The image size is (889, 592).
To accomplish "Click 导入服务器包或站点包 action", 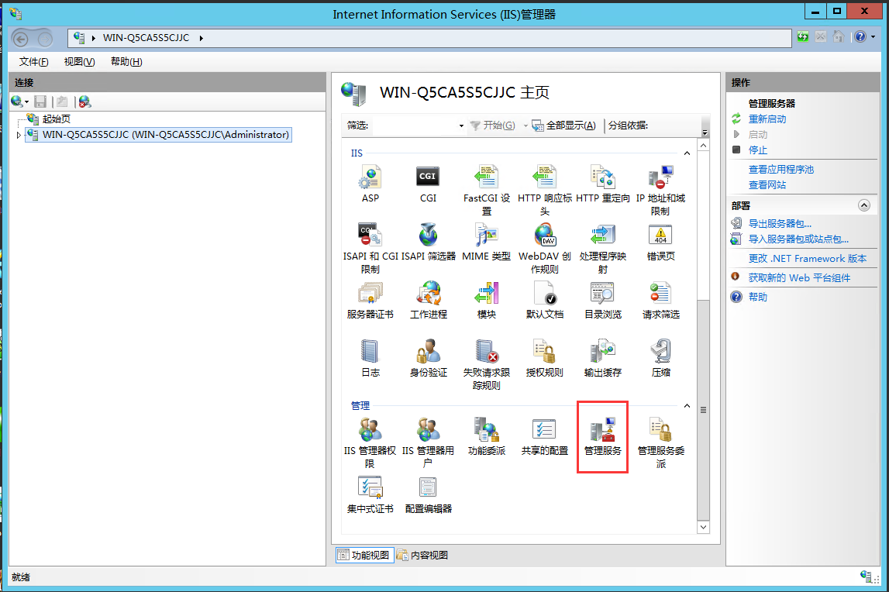I will 798,239.
